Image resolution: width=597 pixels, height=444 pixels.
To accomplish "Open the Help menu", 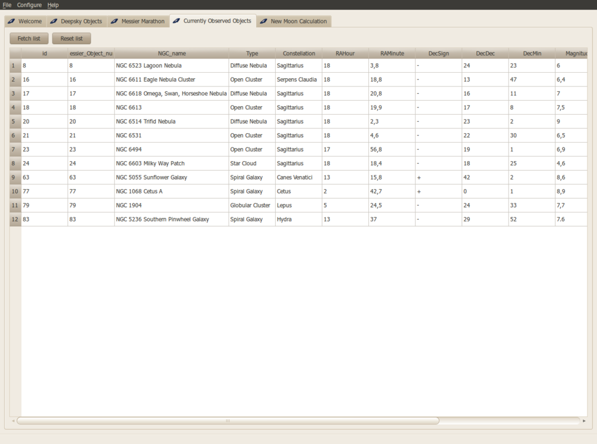I will pyautogui.click(x=53, y=5).
